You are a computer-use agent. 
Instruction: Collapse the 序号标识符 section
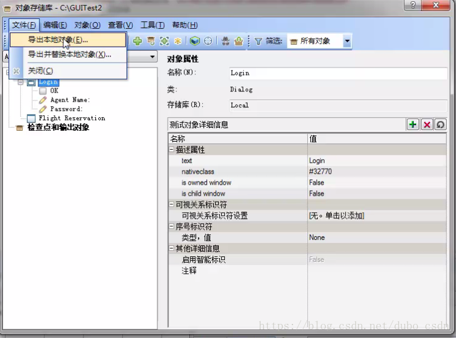[171, 226]
